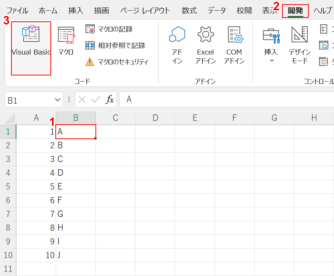Image resolution: width=334 pixels, height=276 pixels.
Task: Expand the Name Box dropdown arrow
Action: pyautogui.click(x=58, y=100)
